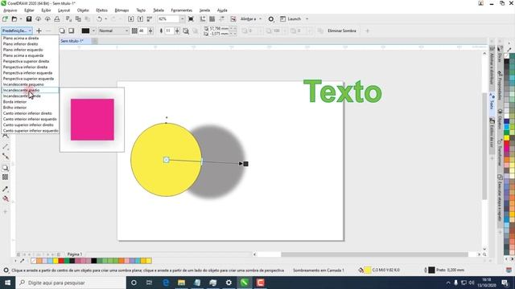The height and width of the screenshot is (289, 515).
Task: Create a new document with the New icon
Action: (5, 19)
